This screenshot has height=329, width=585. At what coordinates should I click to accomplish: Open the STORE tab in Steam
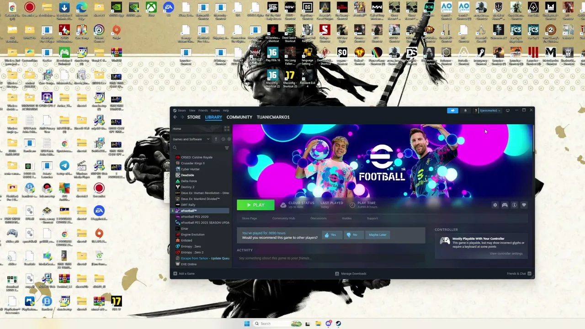(x=194, y=117)
